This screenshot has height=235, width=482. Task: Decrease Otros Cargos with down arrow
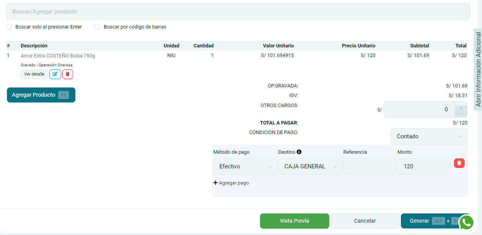[461, 114]
